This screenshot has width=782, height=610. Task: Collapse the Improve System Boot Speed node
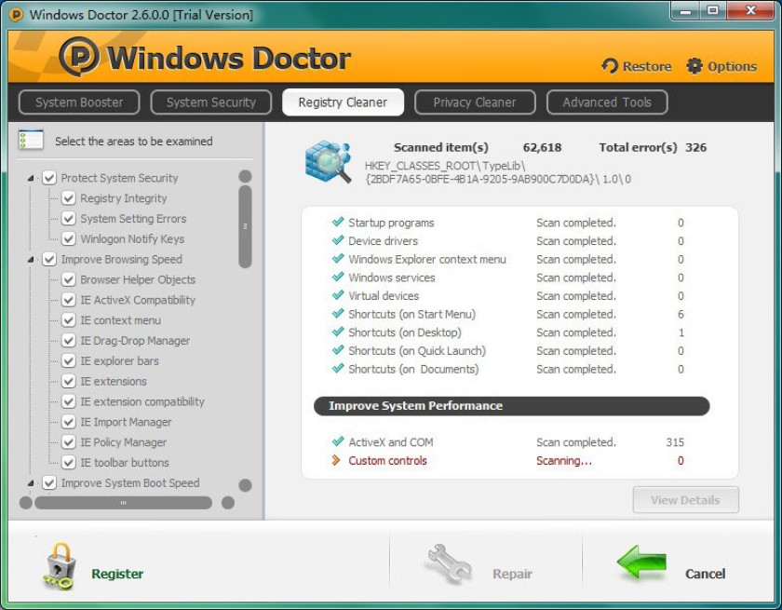click(x=31, y=482)
